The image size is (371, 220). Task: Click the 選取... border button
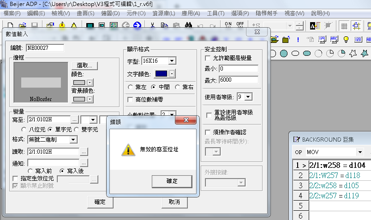coord(84,65)
